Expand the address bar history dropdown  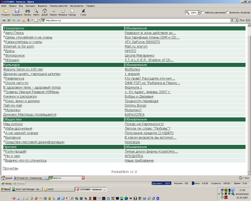[236, 20]
